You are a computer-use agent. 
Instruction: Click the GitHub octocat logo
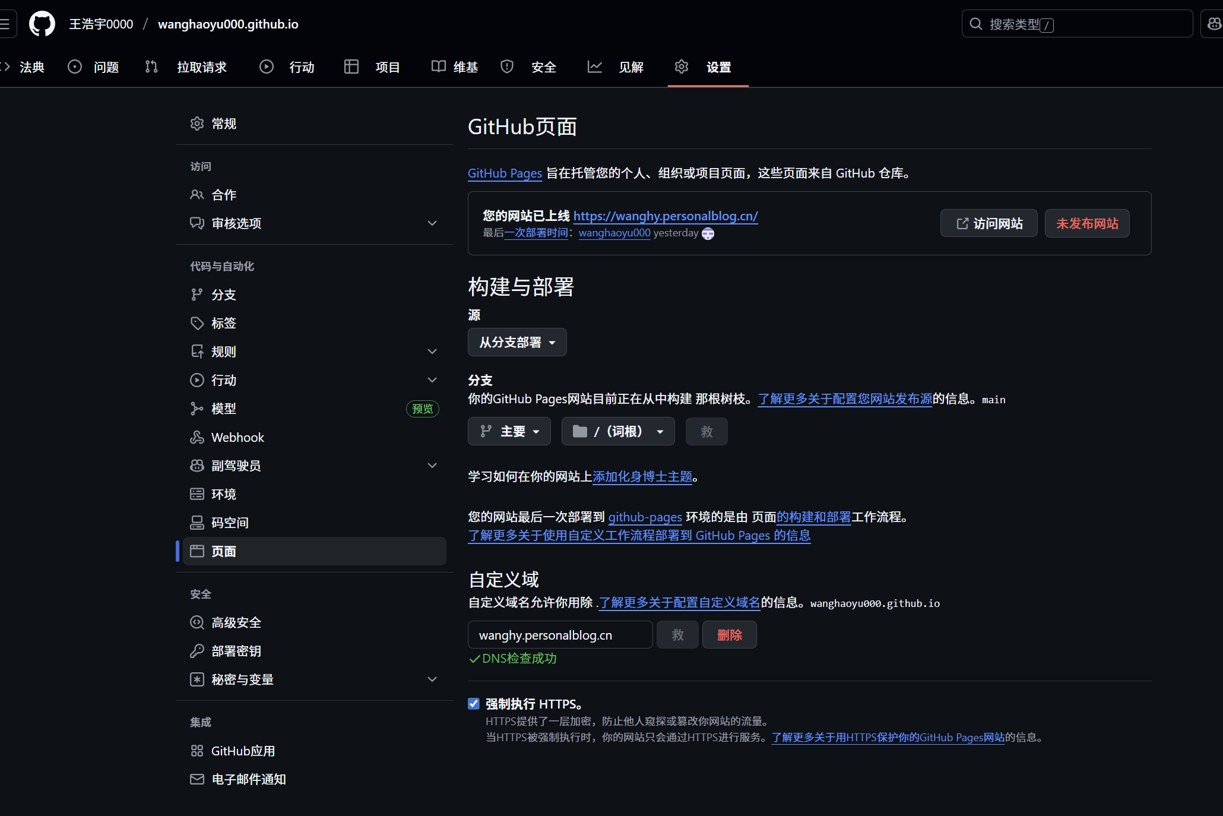click(41, 24)
